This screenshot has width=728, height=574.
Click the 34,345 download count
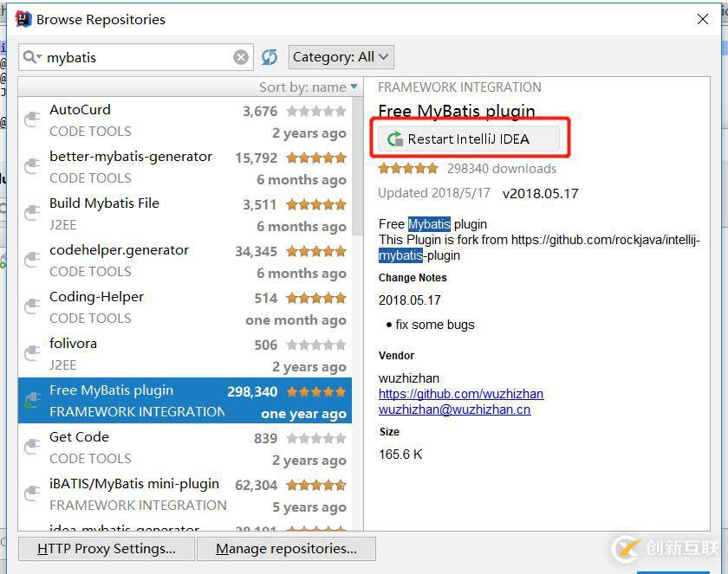pos(257,252)
